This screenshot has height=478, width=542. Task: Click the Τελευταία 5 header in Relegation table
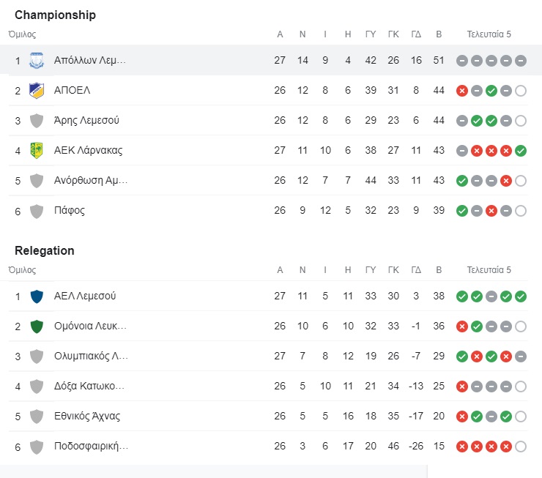489,269
